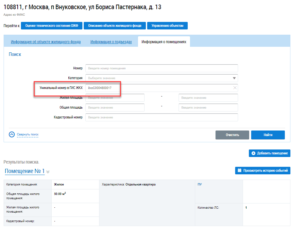Go to Оценке технического состояния ОЖФ
294x227 pixels.
(x=52, y=26)
